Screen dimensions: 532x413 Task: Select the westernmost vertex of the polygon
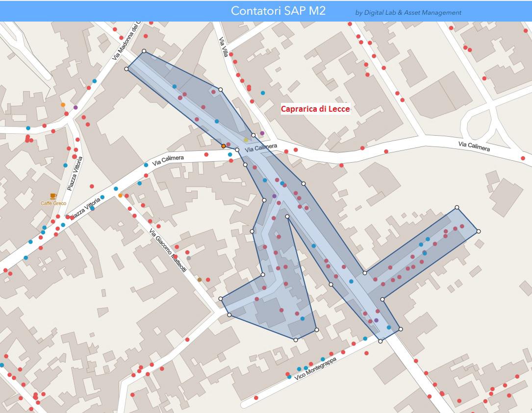[x=127, y=69]
